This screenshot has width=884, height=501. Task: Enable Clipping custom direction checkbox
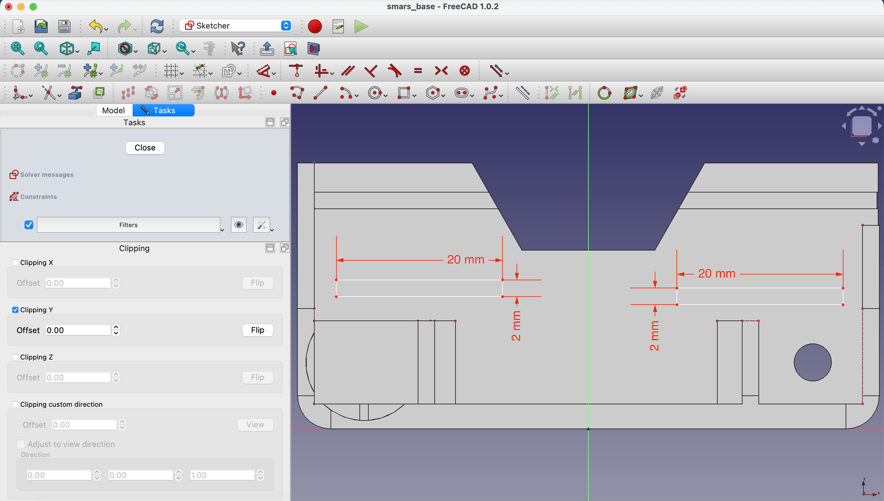tap(15, 404)
